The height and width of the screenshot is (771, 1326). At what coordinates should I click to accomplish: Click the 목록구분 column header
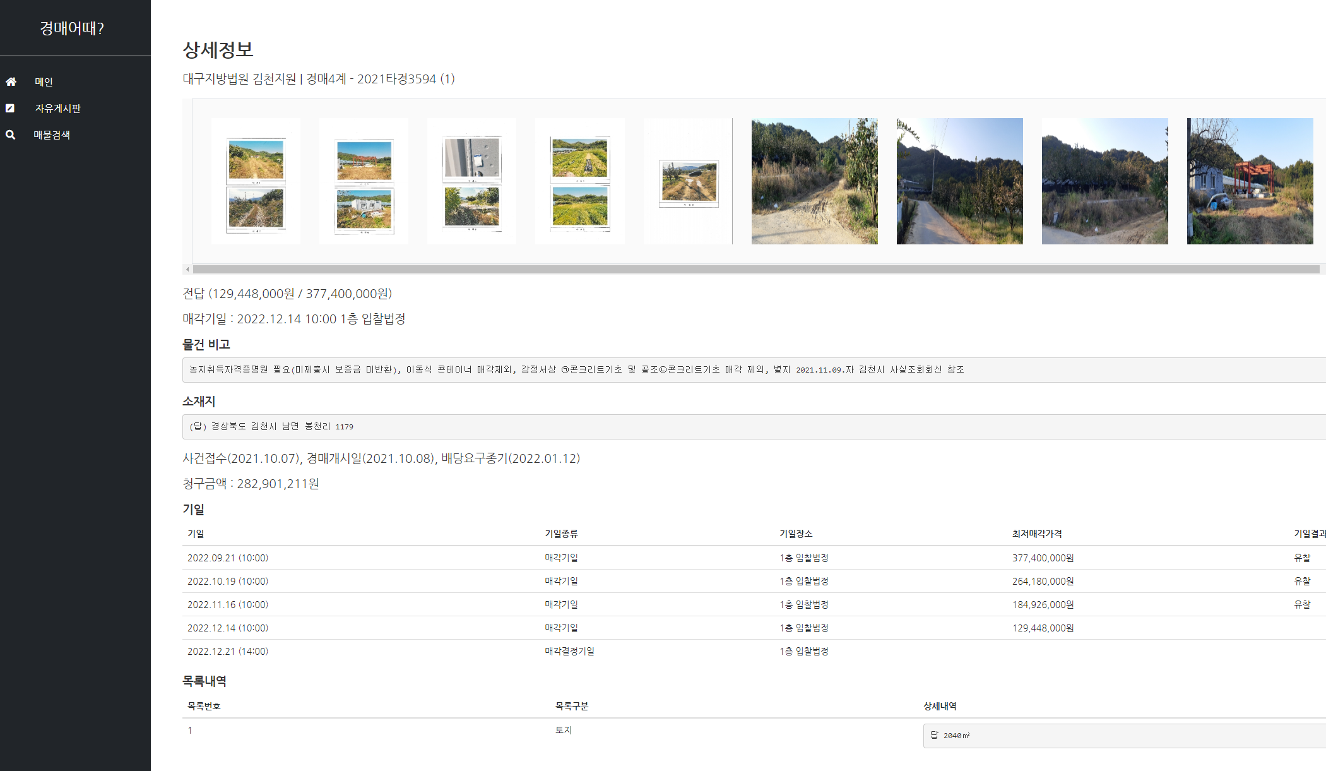point(572,707)
